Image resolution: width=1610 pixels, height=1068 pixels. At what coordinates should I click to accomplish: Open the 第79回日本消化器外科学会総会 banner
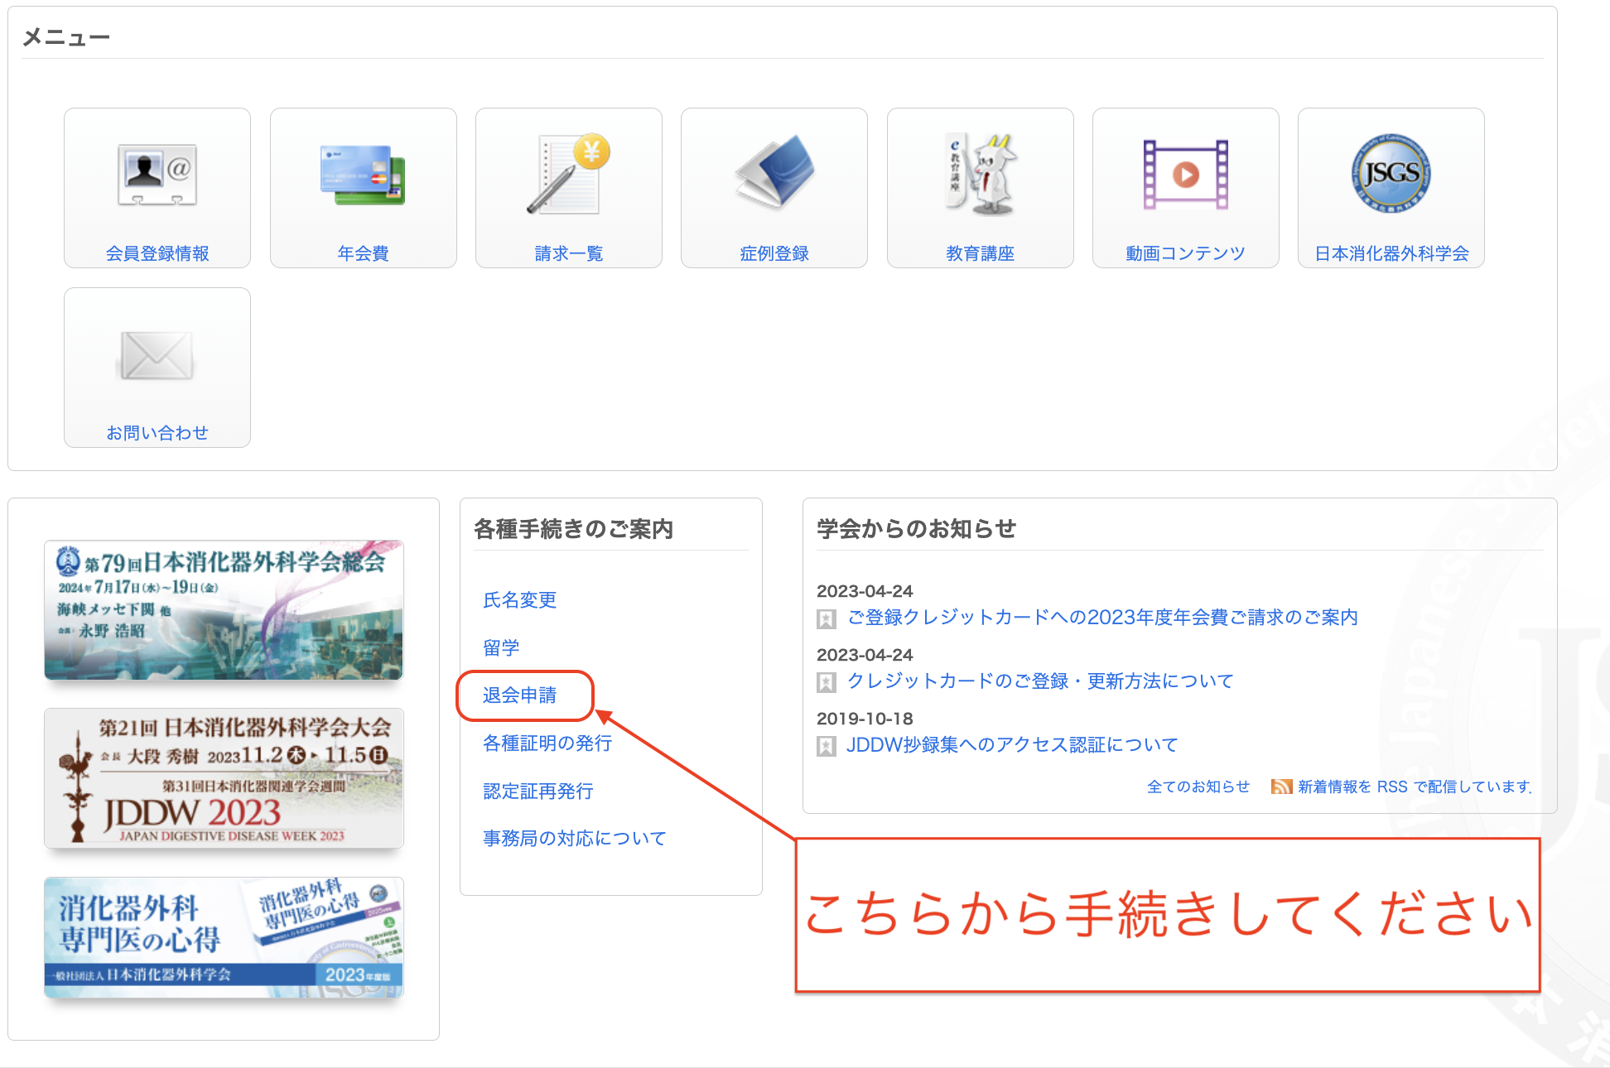tap(224, 610)
